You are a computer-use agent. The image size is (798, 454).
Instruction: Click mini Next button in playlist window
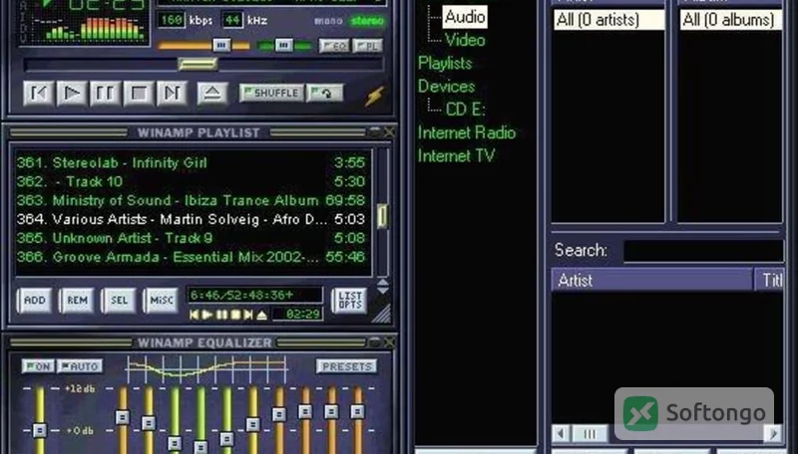pyautogui.click(x=248, y=315)
